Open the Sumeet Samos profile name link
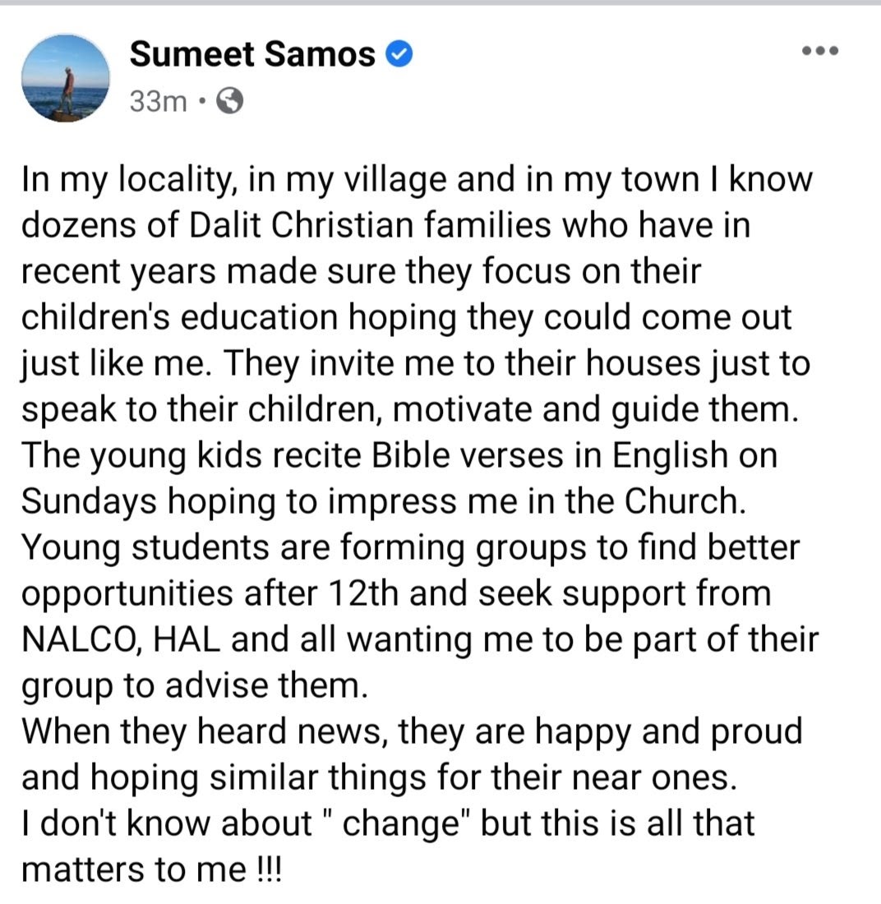 pos(252,55)
